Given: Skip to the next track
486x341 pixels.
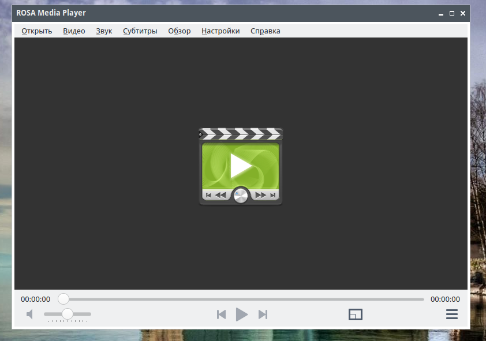Looking at the screenshot, I should pyautogui.click(x=263, y=314).
